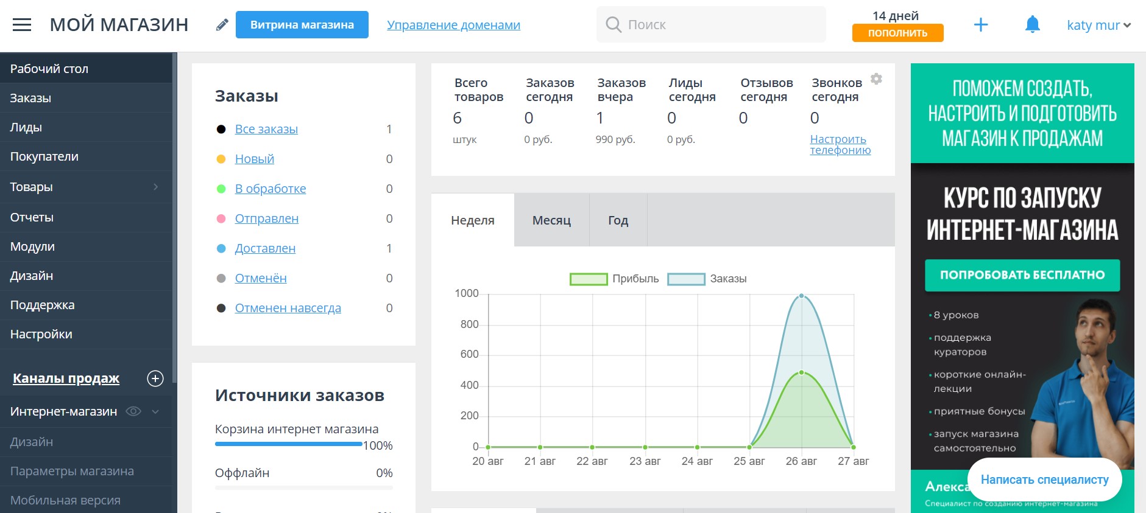Open Товары in sidebar menu
Image resolution: width=1146 pixels, height=513 pixels.
(86, 187)
